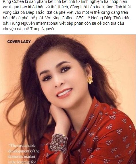The width and height of the screenshot is (138, 164).
Task: Click the words 'domestic market' in the photo quote
Action: click(x=22, y=157)
